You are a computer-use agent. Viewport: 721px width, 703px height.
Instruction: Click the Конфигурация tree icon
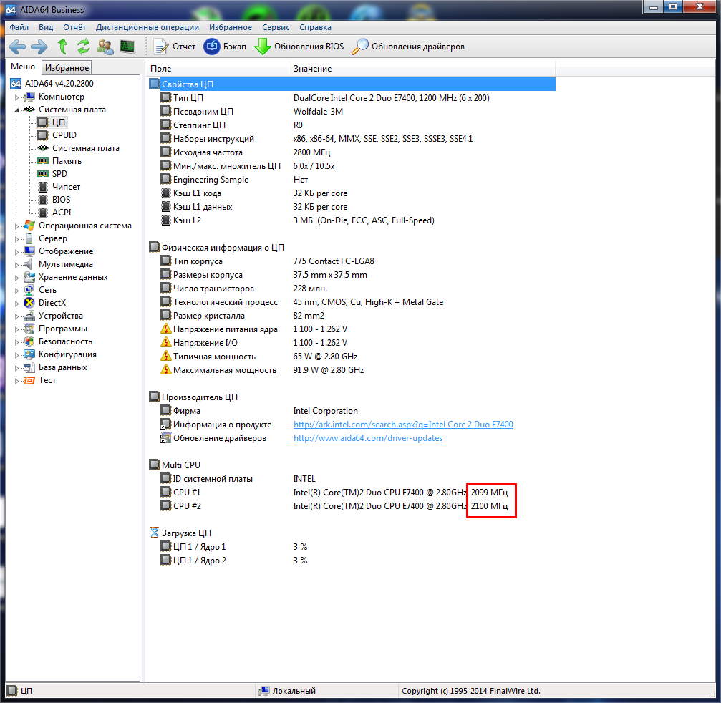tap(29, 354)
